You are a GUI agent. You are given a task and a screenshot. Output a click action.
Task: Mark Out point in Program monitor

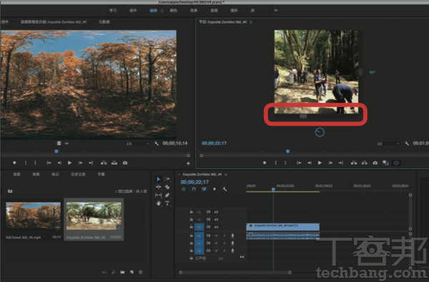285,163
